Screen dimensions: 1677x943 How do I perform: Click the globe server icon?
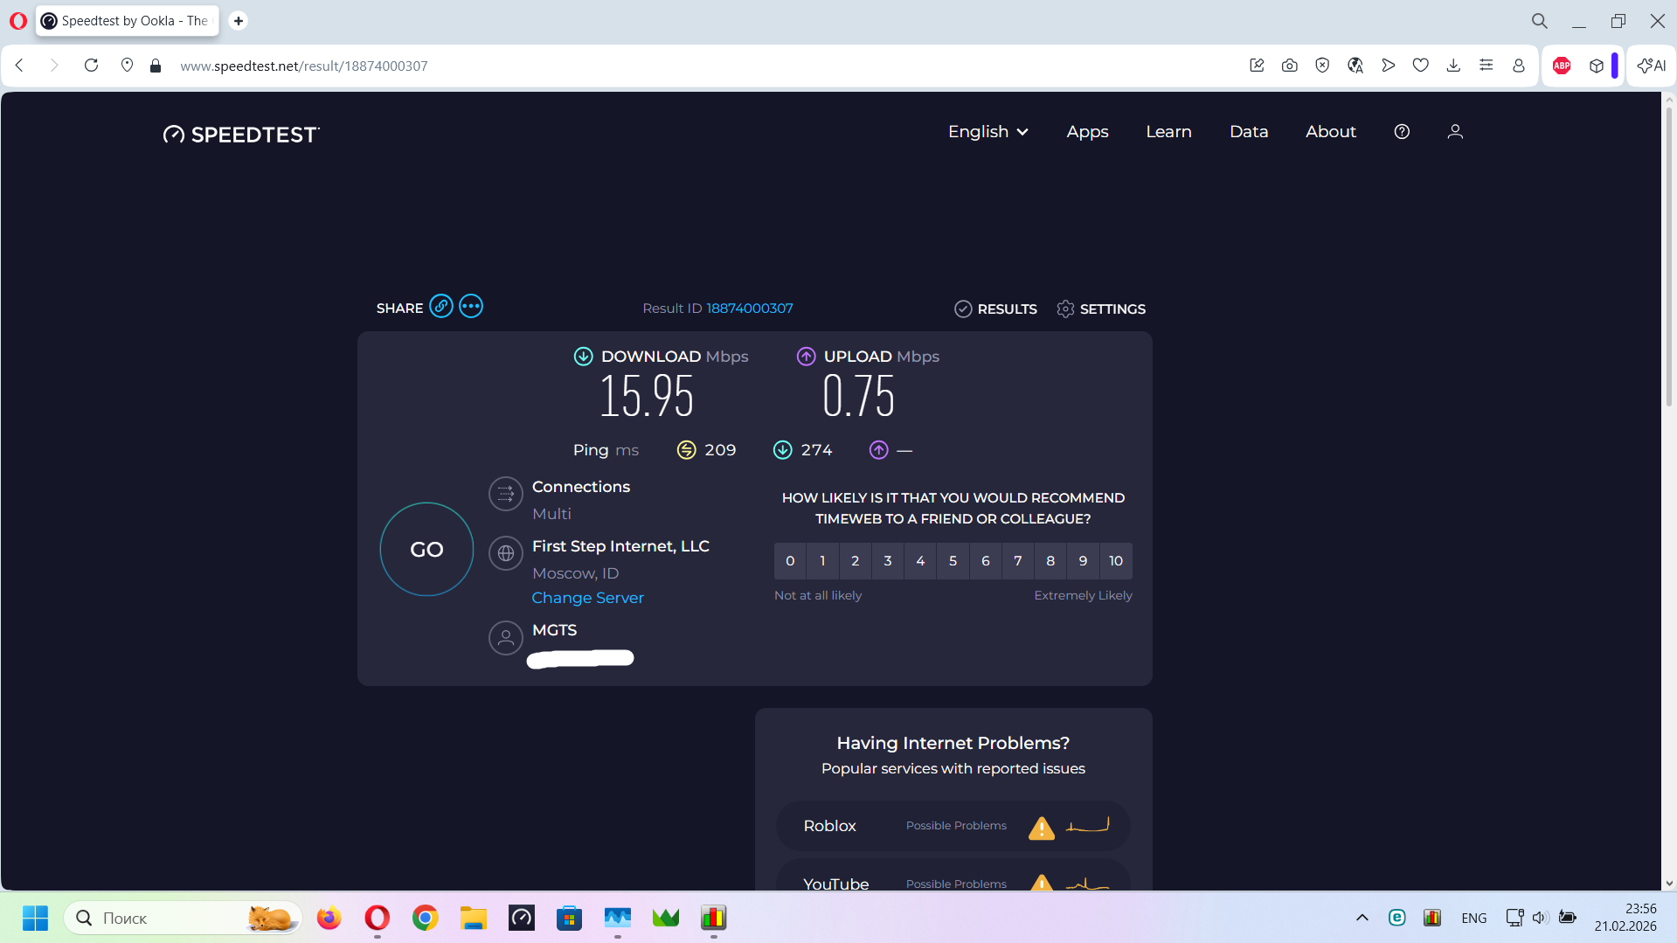[x=505, y=553]
